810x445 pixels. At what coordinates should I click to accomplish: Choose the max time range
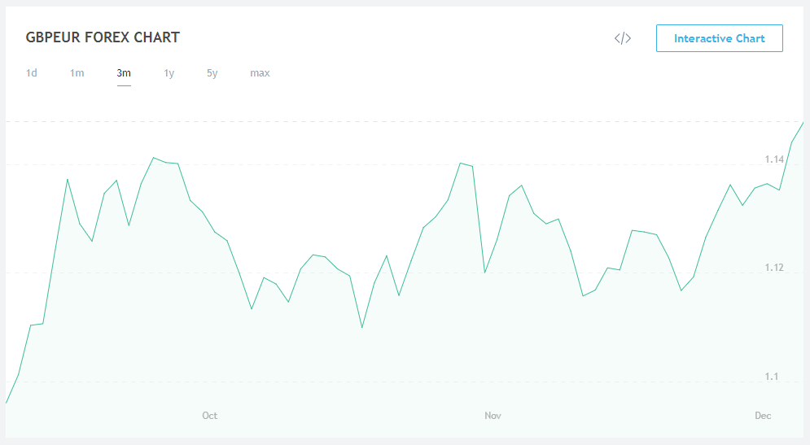(260, 73)
